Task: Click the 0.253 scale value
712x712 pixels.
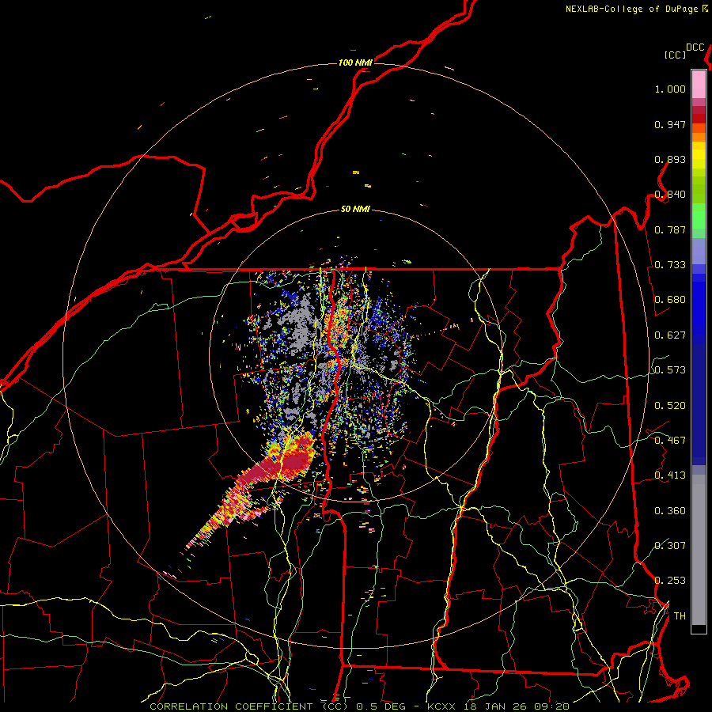Action: 670,581
